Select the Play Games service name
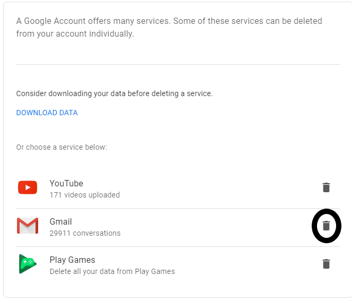This screenshot has width=352, height=300. 72,260
